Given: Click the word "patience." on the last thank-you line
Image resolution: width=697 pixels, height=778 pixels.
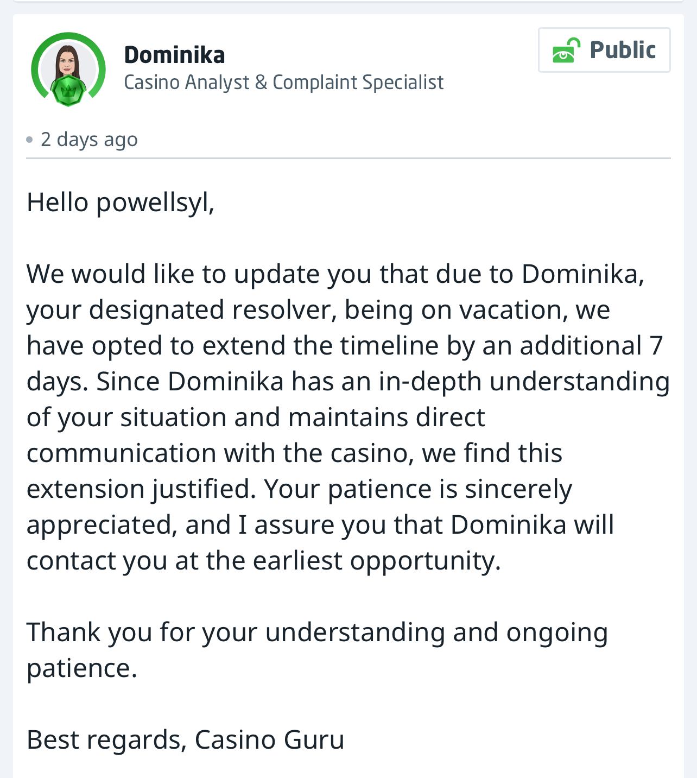Looking at the screenshot, I should coord(81,668).
